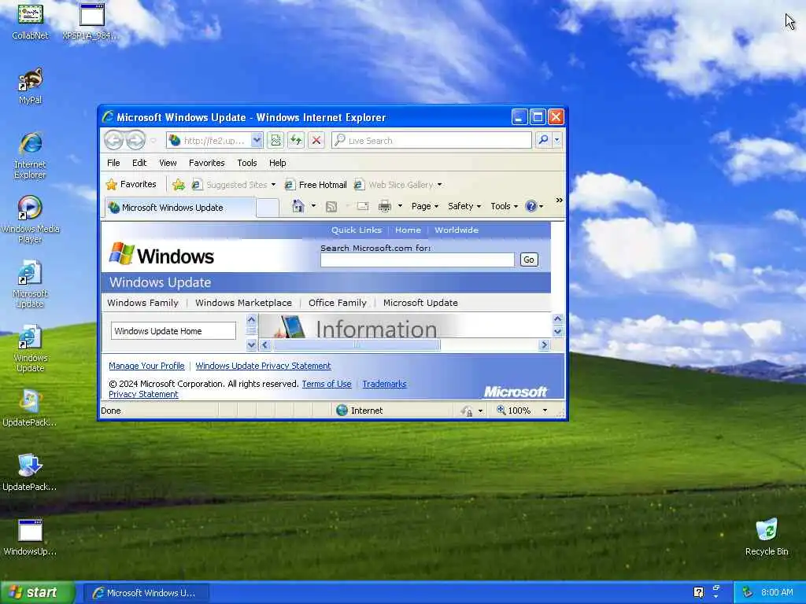Expand the Web Slice Gallery dropdown
The height and width of the screenshot is (604, 806).
point(439,185)
